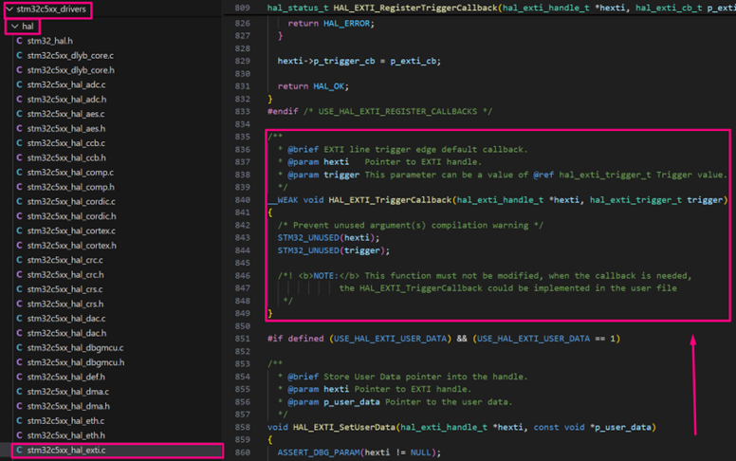This screenshot has height=461, width=736.
Task: Open stm32c5xx_hal_dac.c file
Action: coord(66,319)
